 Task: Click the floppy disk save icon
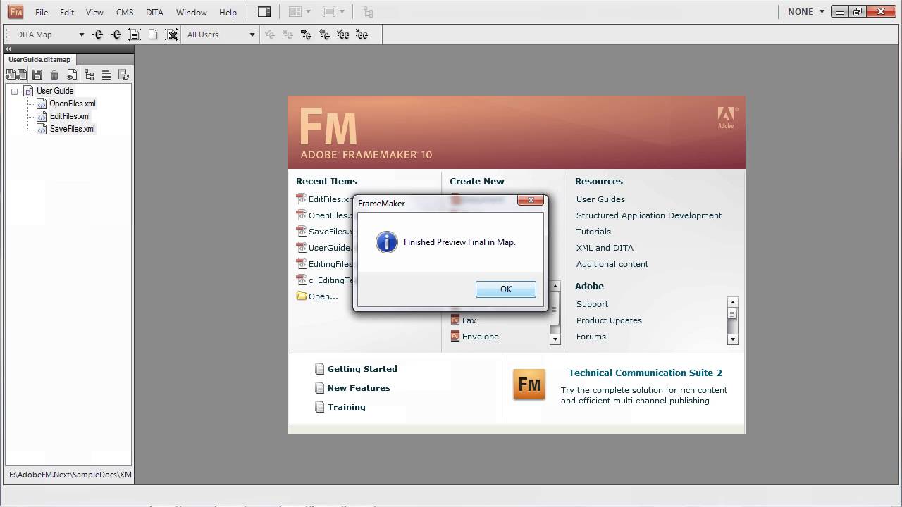pos(37,75)
